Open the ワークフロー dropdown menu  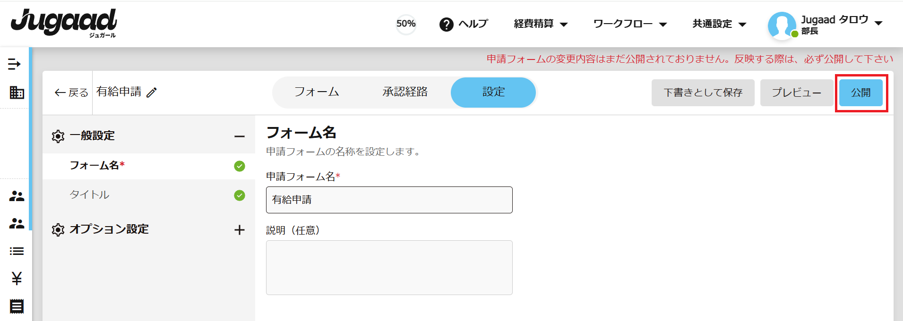(x=630, y=24)
